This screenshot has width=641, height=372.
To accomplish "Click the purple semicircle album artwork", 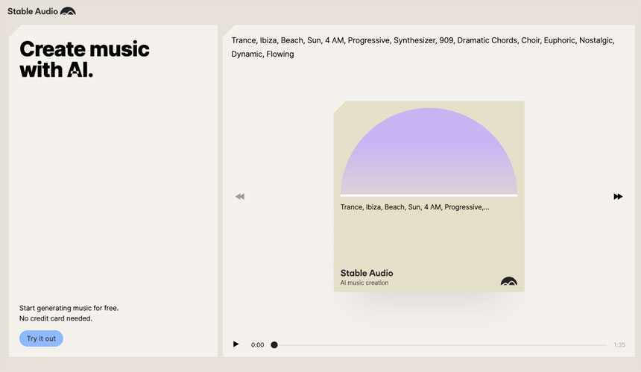I will pos(429,153).
